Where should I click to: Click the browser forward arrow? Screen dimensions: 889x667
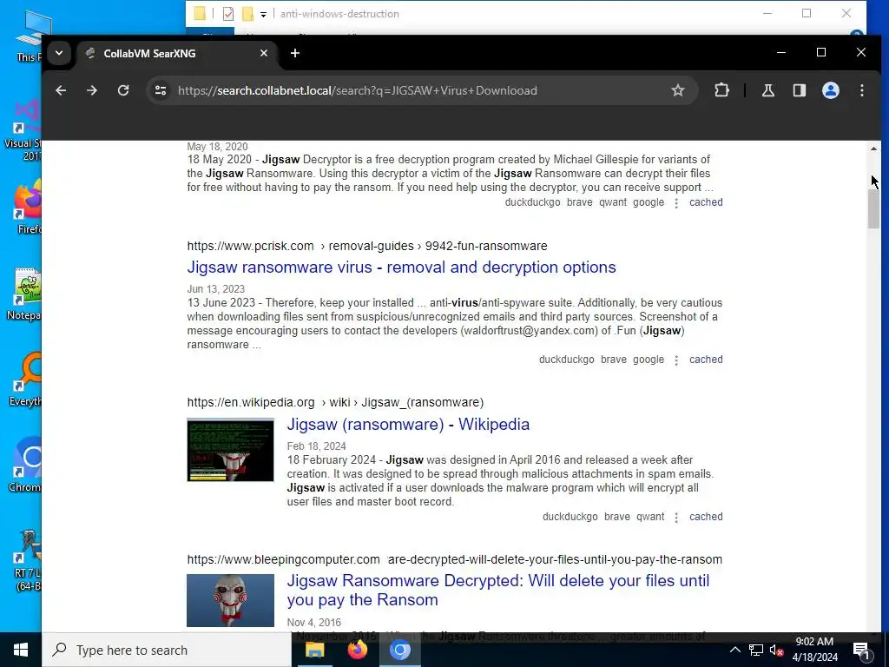pyautogui.click(x=92, y=90)
